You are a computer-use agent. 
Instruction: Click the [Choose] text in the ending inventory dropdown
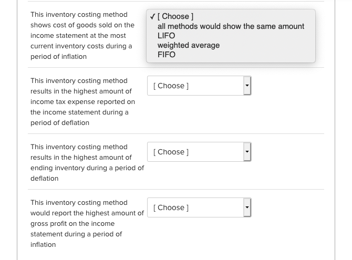(x=171, y=152)
